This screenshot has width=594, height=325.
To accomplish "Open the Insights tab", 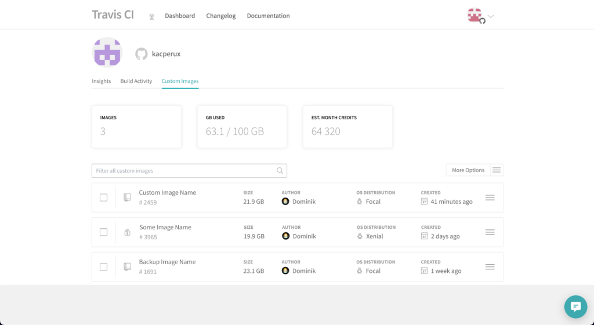I will 101,81.
